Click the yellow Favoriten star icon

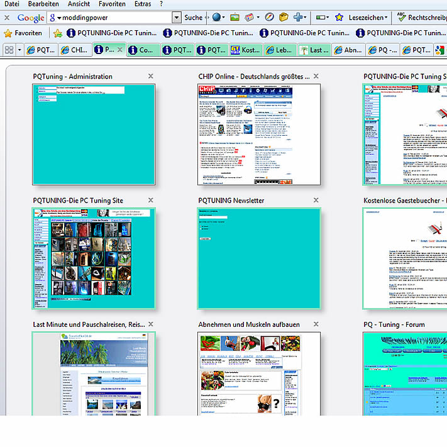point(8,33)
